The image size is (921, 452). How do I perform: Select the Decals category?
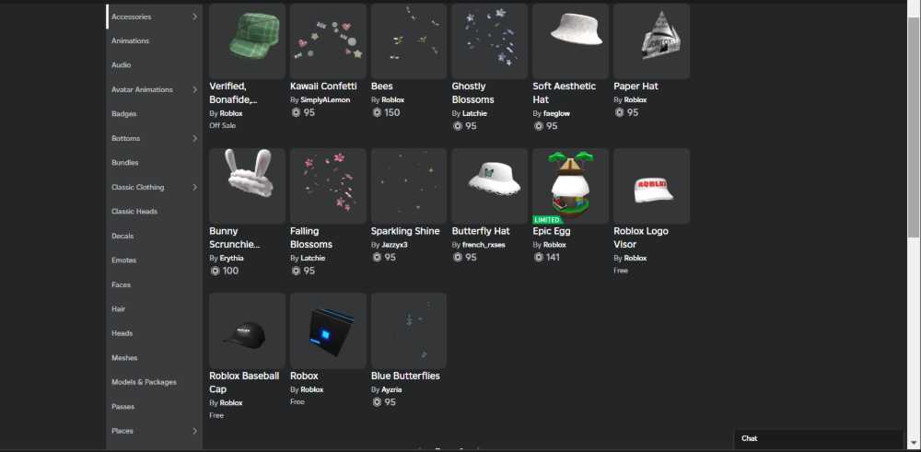pos(122,236)
